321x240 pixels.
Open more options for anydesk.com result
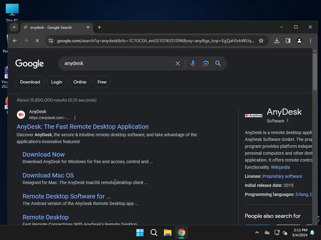pos(75,118)
